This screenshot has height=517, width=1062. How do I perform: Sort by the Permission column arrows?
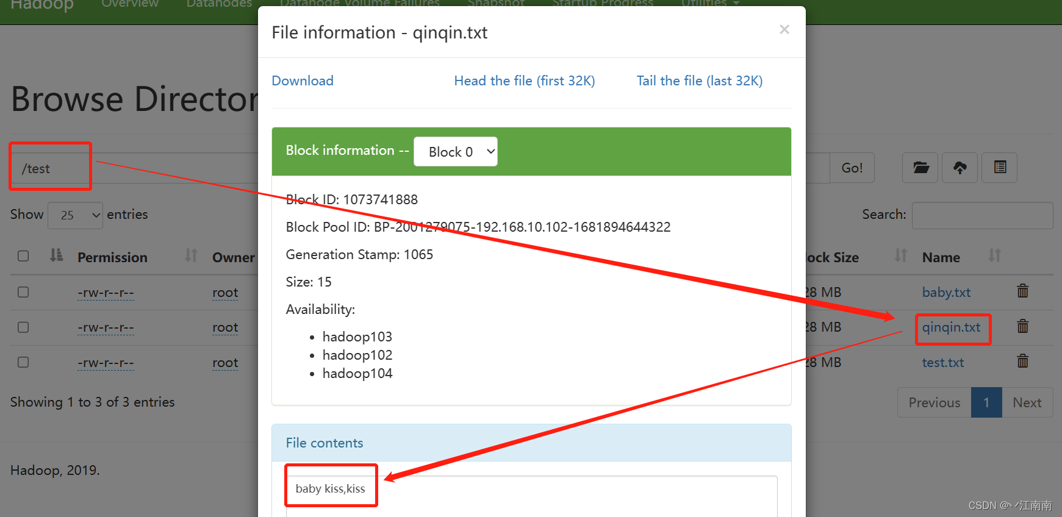(192, 255)
